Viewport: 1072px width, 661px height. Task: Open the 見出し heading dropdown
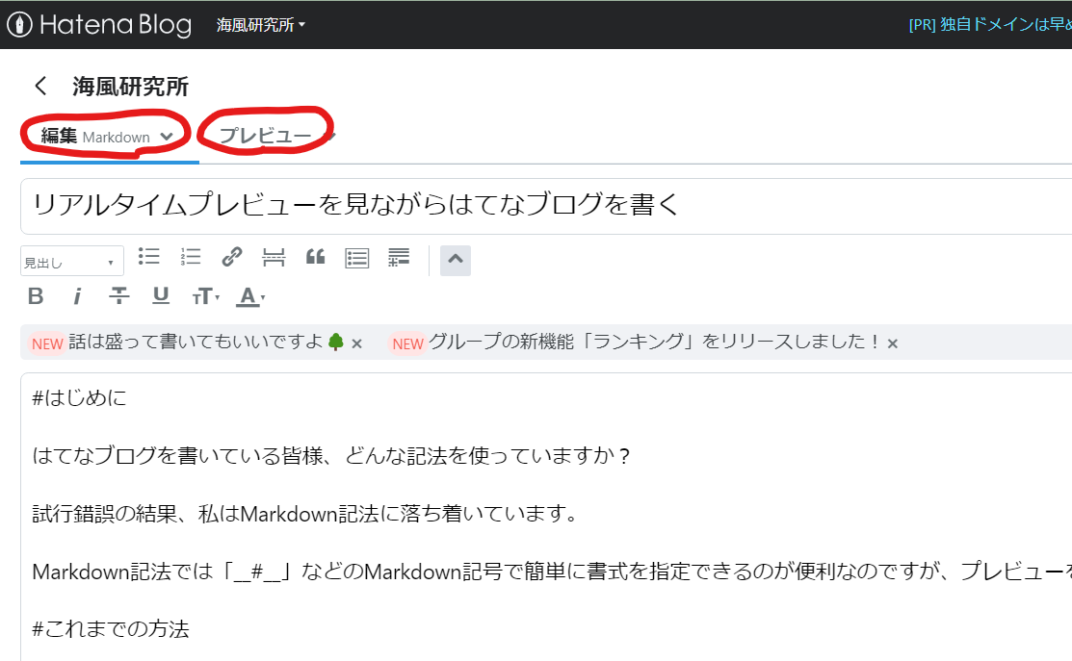(72, 262)
